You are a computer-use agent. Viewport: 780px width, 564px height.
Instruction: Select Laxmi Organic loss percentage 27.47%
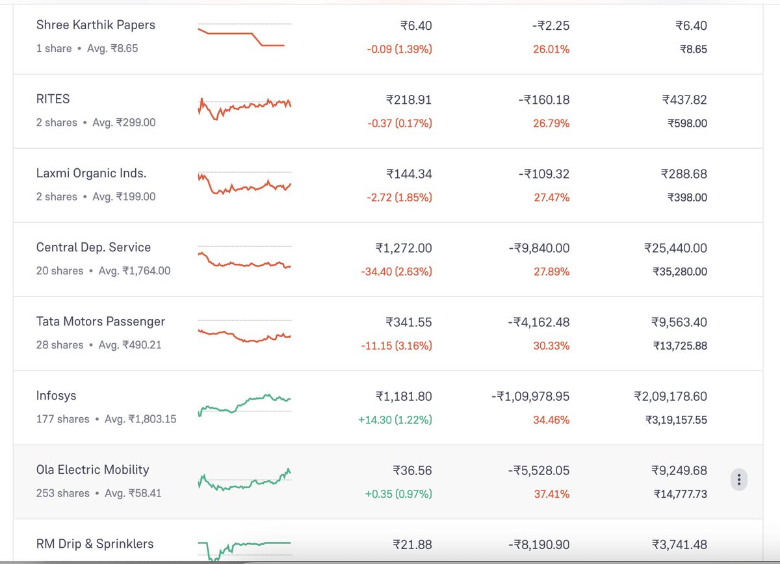[552, 198]
